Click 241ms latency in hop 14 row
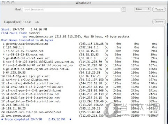Image resolution: width=168 pixels, height=125 pixels. [x=153, y=90]
